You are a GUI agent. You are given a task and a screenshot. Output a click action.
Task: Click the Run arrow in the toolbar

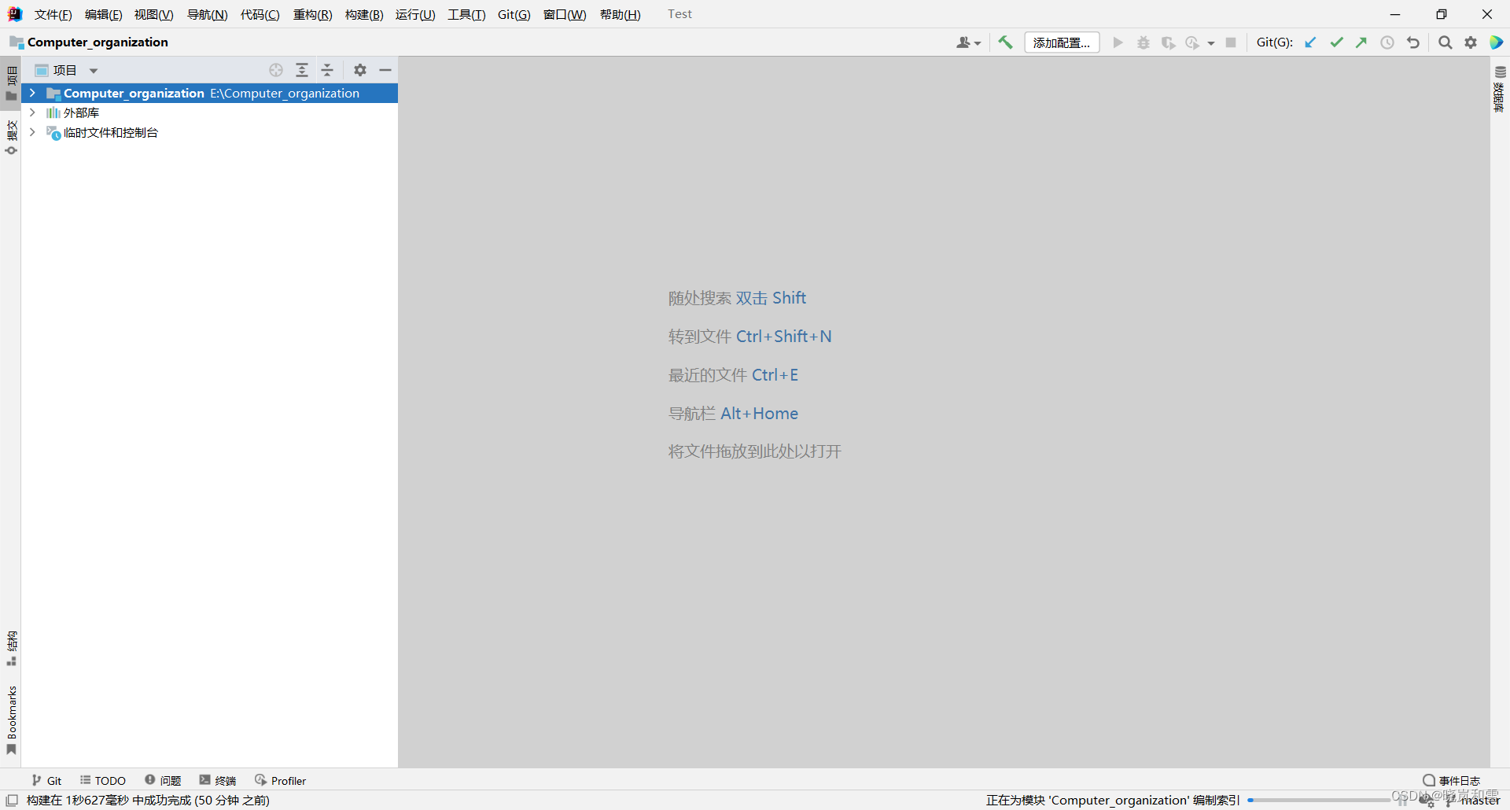(1118, 42)
